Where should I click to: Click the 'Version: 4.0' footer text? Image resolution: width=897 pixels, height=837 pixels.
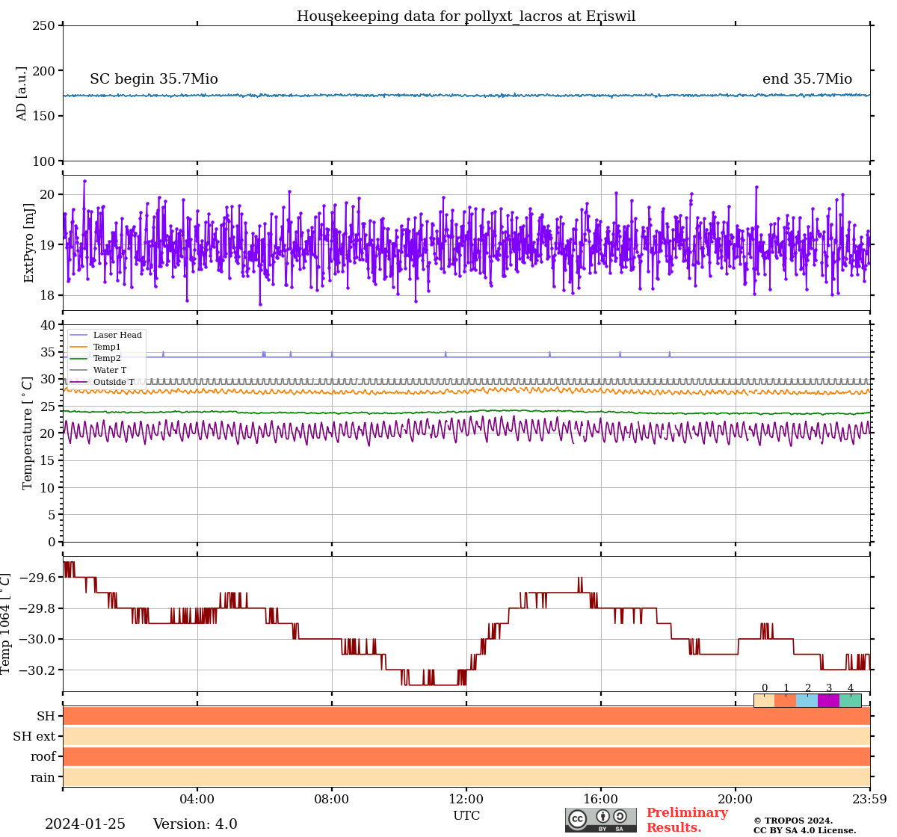click(x=195, y=824)
